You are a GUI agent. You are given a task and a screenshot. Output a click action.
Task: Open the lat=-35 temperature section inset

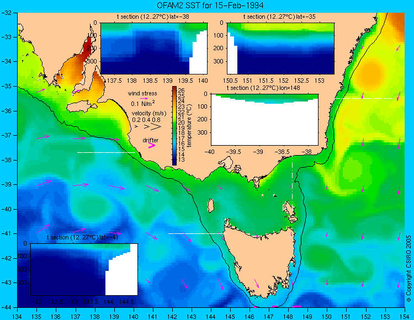(280, 49)
